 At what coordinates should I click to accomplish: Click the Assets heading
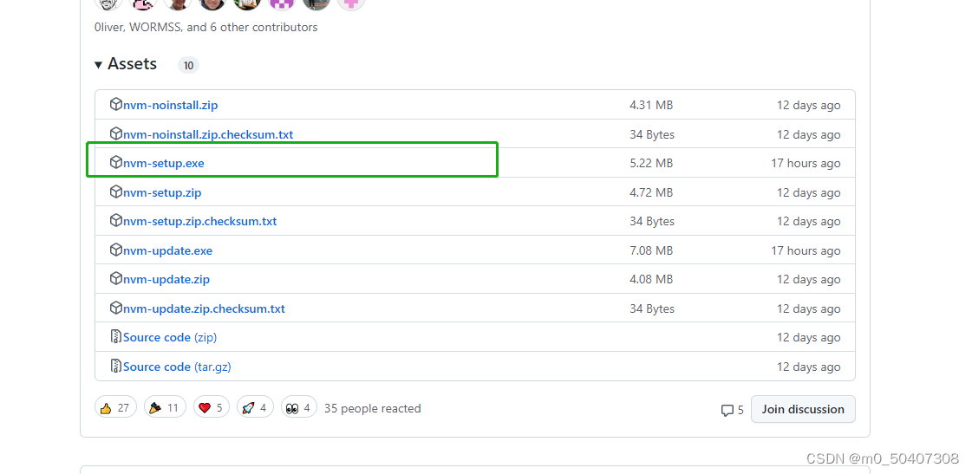(132, 64)
